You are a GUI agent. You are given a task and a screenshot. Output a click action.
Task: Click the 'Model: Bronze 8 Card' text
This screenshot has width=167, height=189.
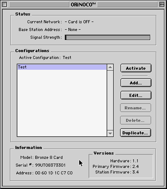pos(41,158)
